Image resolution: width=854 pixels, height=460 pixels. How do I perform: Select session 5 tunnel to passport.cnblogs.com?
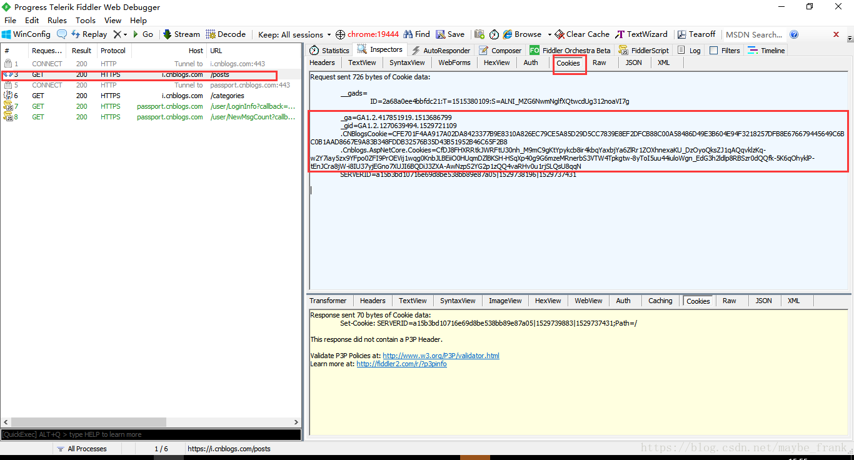pos(150,85)
